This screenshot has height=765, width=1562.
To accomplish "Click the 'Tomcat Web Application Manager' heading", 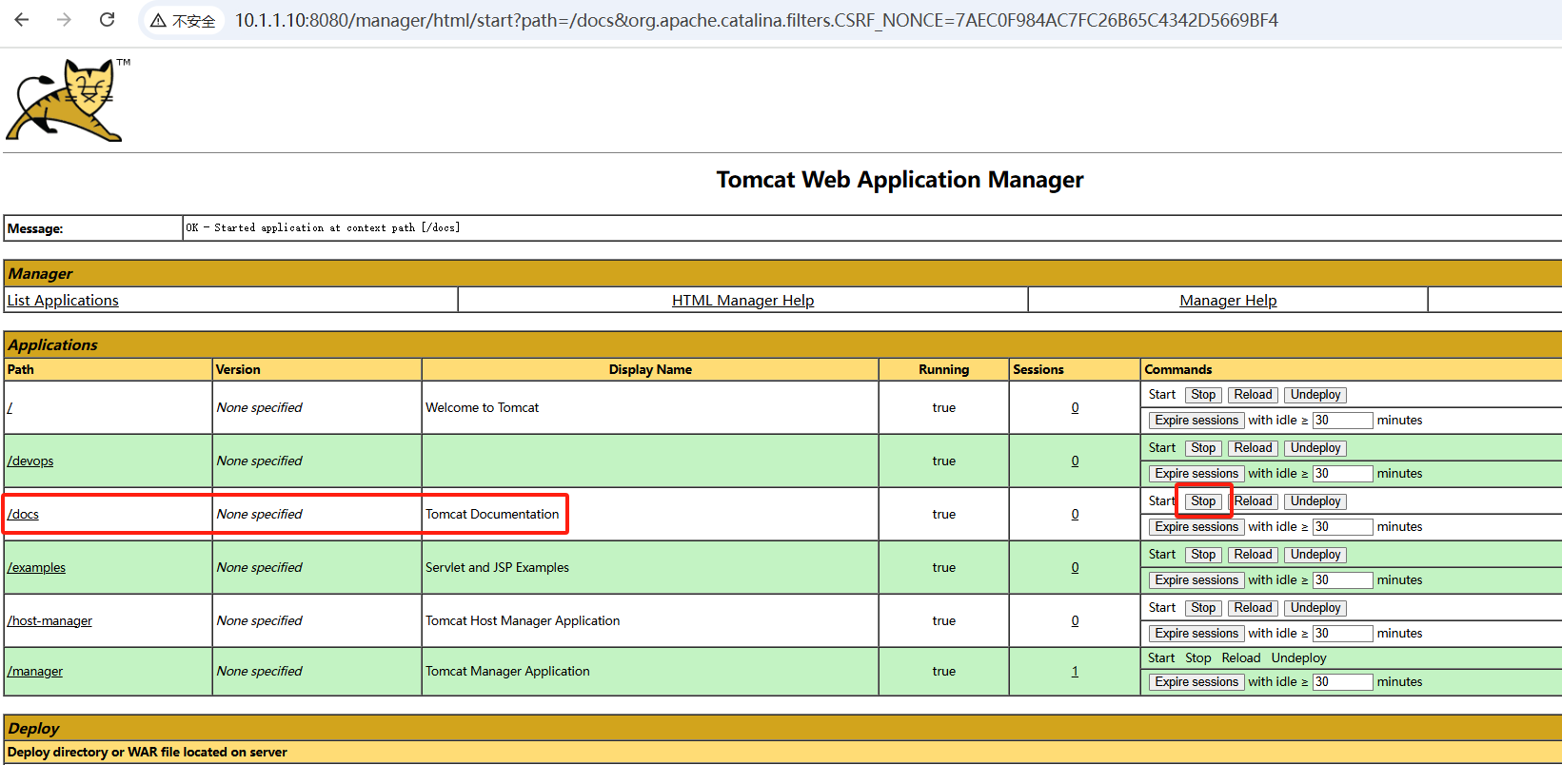I will [900, 180].
